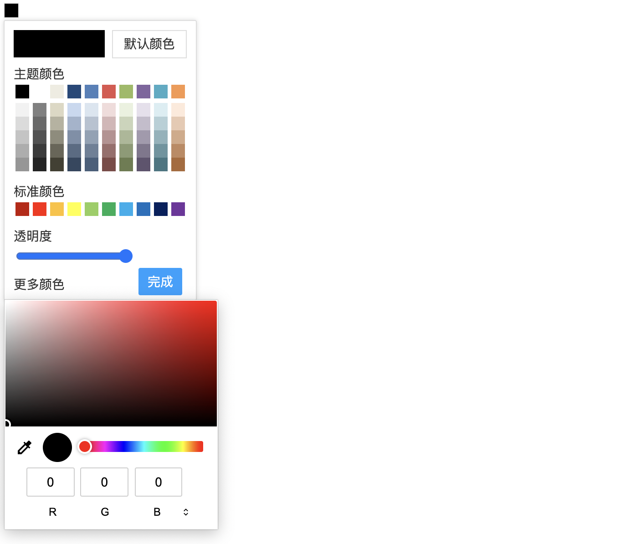Viewport: 635px width, 544px height.
Task: Pick the lightest pink tint in red column
Action: pyautogui.click(x=109, y=110)
